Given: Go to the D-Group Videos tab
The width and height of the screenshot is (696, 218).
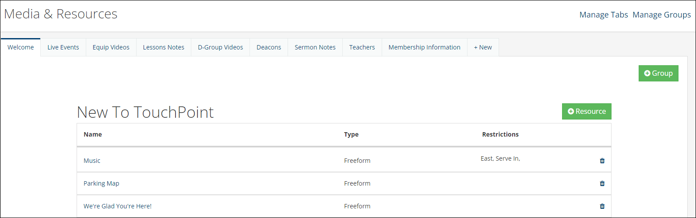Looking at the screenshot, I should 221,47.
